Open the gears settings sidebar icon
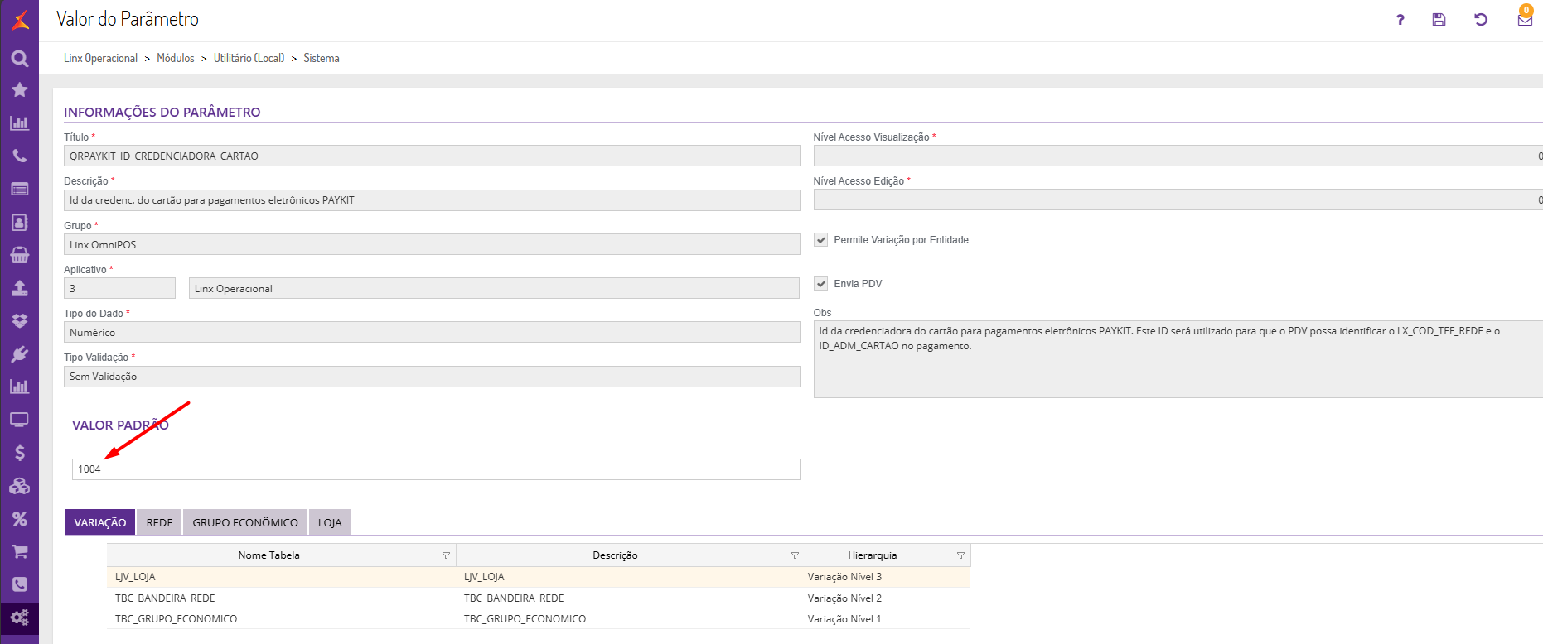Viewport: 1543px width, 644px height. tap(19, 618)
